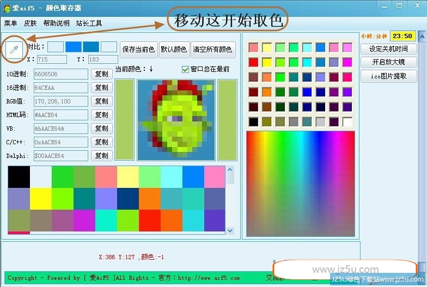Open the 皮肤 menu
The height and width of the screenshot is (287, 427).
[x=30, y=23]
